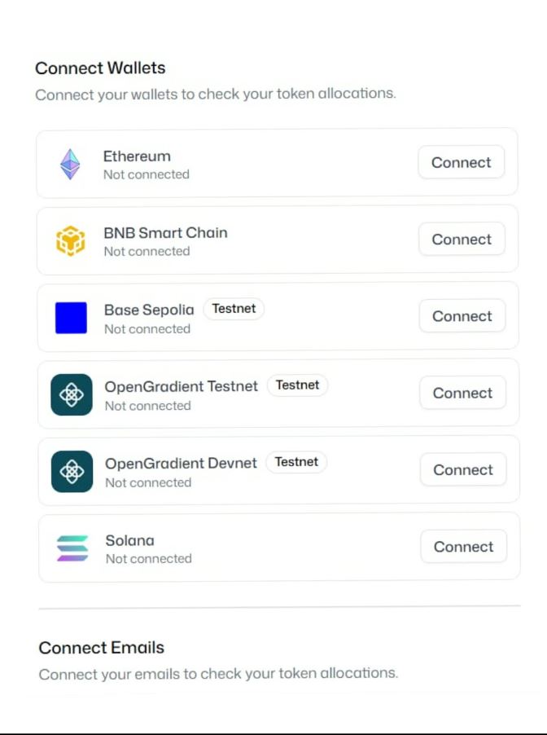The height and width of the screenshot is (735, 547).
Task: Click Testnet tag on OpenGradient Testnet row
Action: tap(297, 385)
